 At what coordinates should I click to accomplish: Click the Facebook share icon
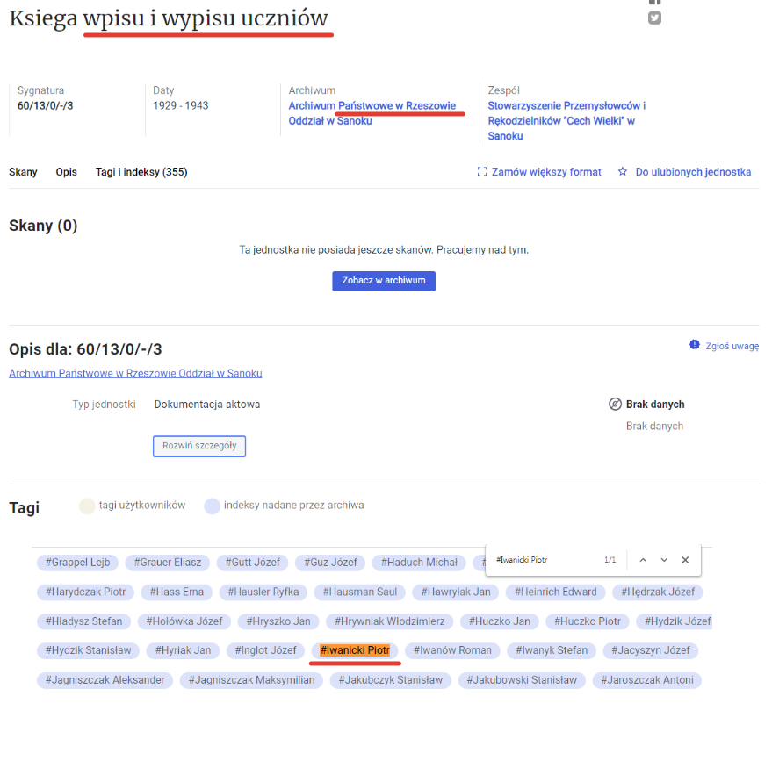654,3
